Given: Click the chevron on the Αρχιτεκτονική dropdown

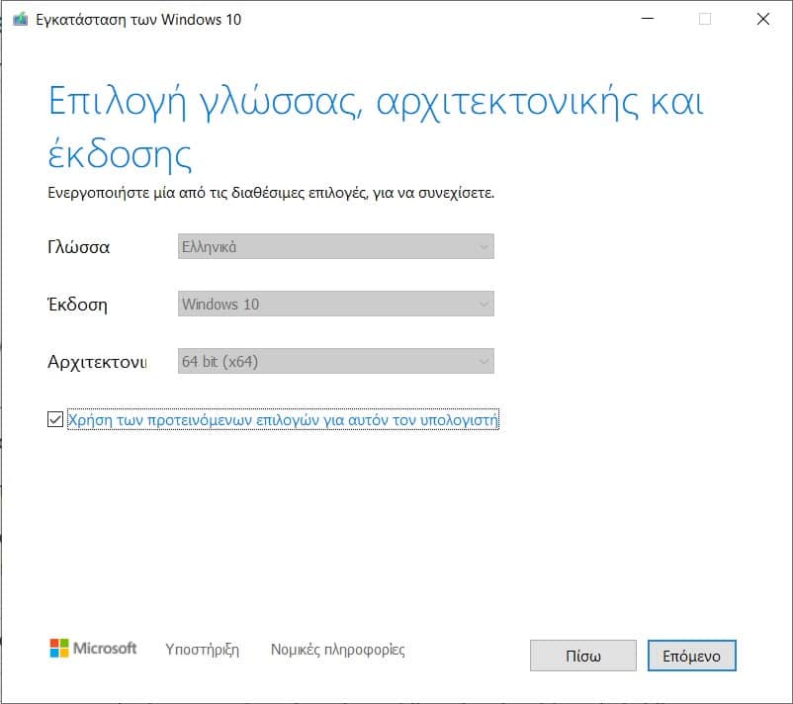Looking at the screenshot, I should point(482,361).
